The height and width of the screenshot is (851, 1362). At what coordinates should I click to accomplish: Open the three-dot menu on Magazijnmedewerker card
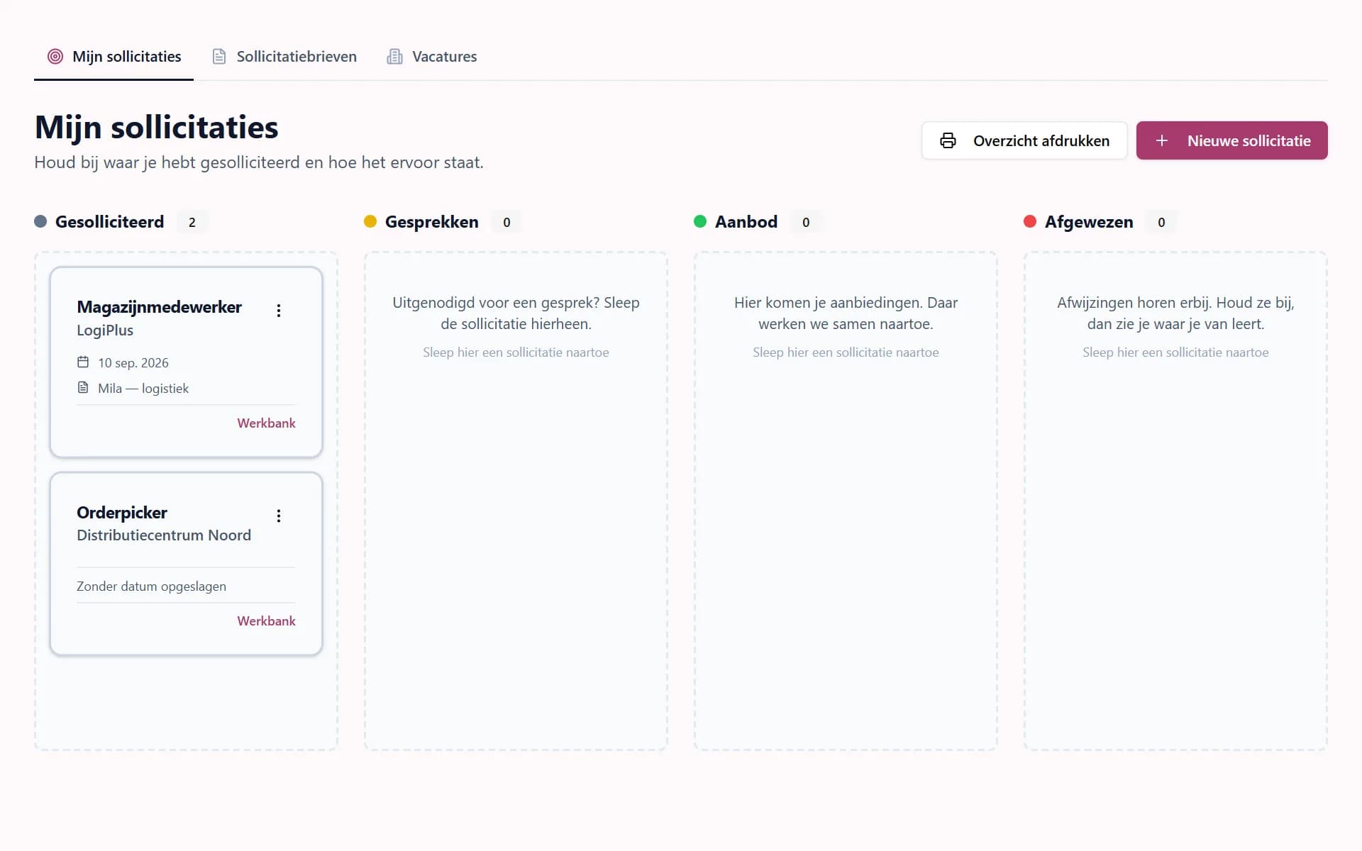pos(279,311)
